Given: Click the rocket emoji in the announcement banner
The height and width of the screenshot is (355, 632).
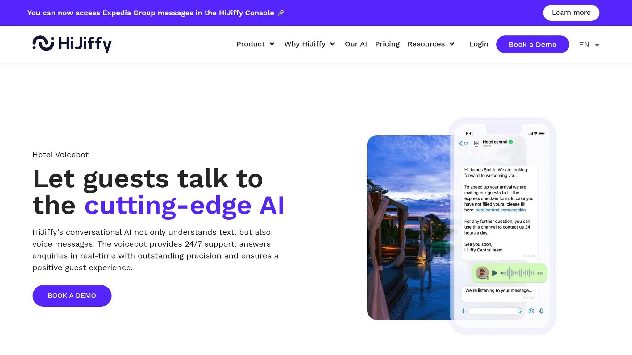Looking at the screenshot, I should [x=281, y=13].
